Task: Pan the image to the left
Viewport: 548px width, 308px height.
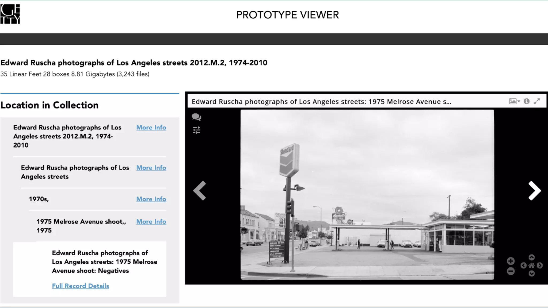Action: [x=523, y=265]
